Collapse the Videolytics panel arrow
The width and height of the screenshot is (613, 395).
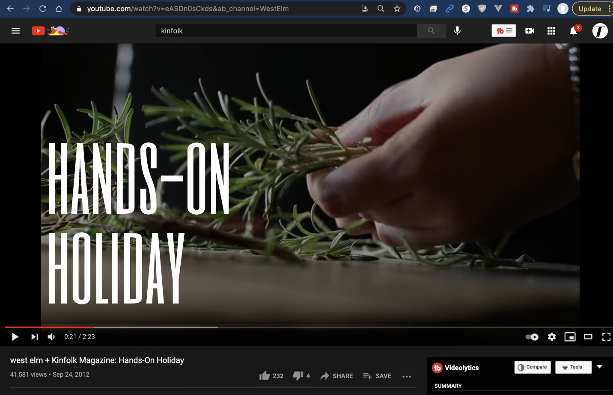(x=600, y=367)
